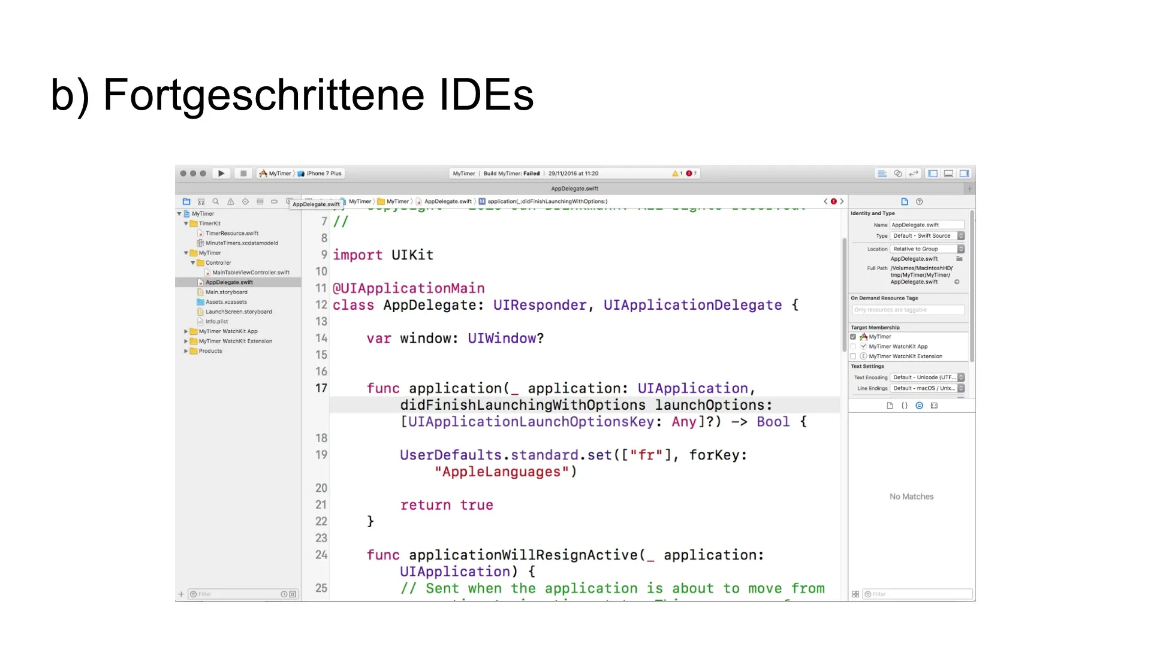
Task: Open the Location dropdown Relative to Group
Action: click(927, 249)
